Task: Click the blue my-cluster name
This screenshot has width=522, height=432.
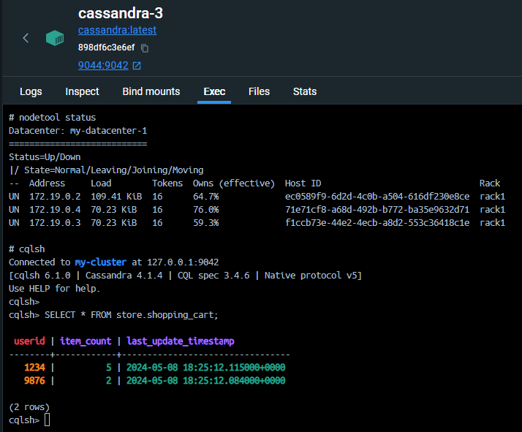Action: click(x=101, y=262)
